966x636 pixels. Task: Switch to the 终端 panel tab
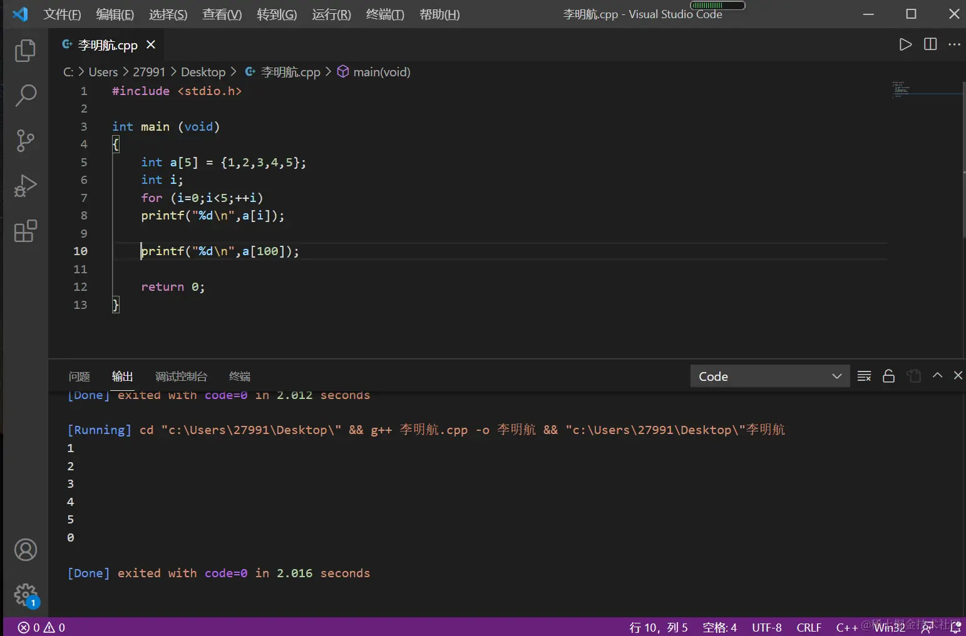(x=240, y=376)
